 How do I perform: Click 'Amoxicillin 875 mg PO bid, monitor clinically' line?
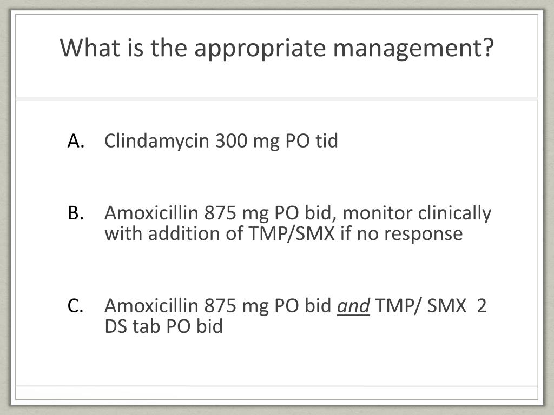[x=298, y=213]
